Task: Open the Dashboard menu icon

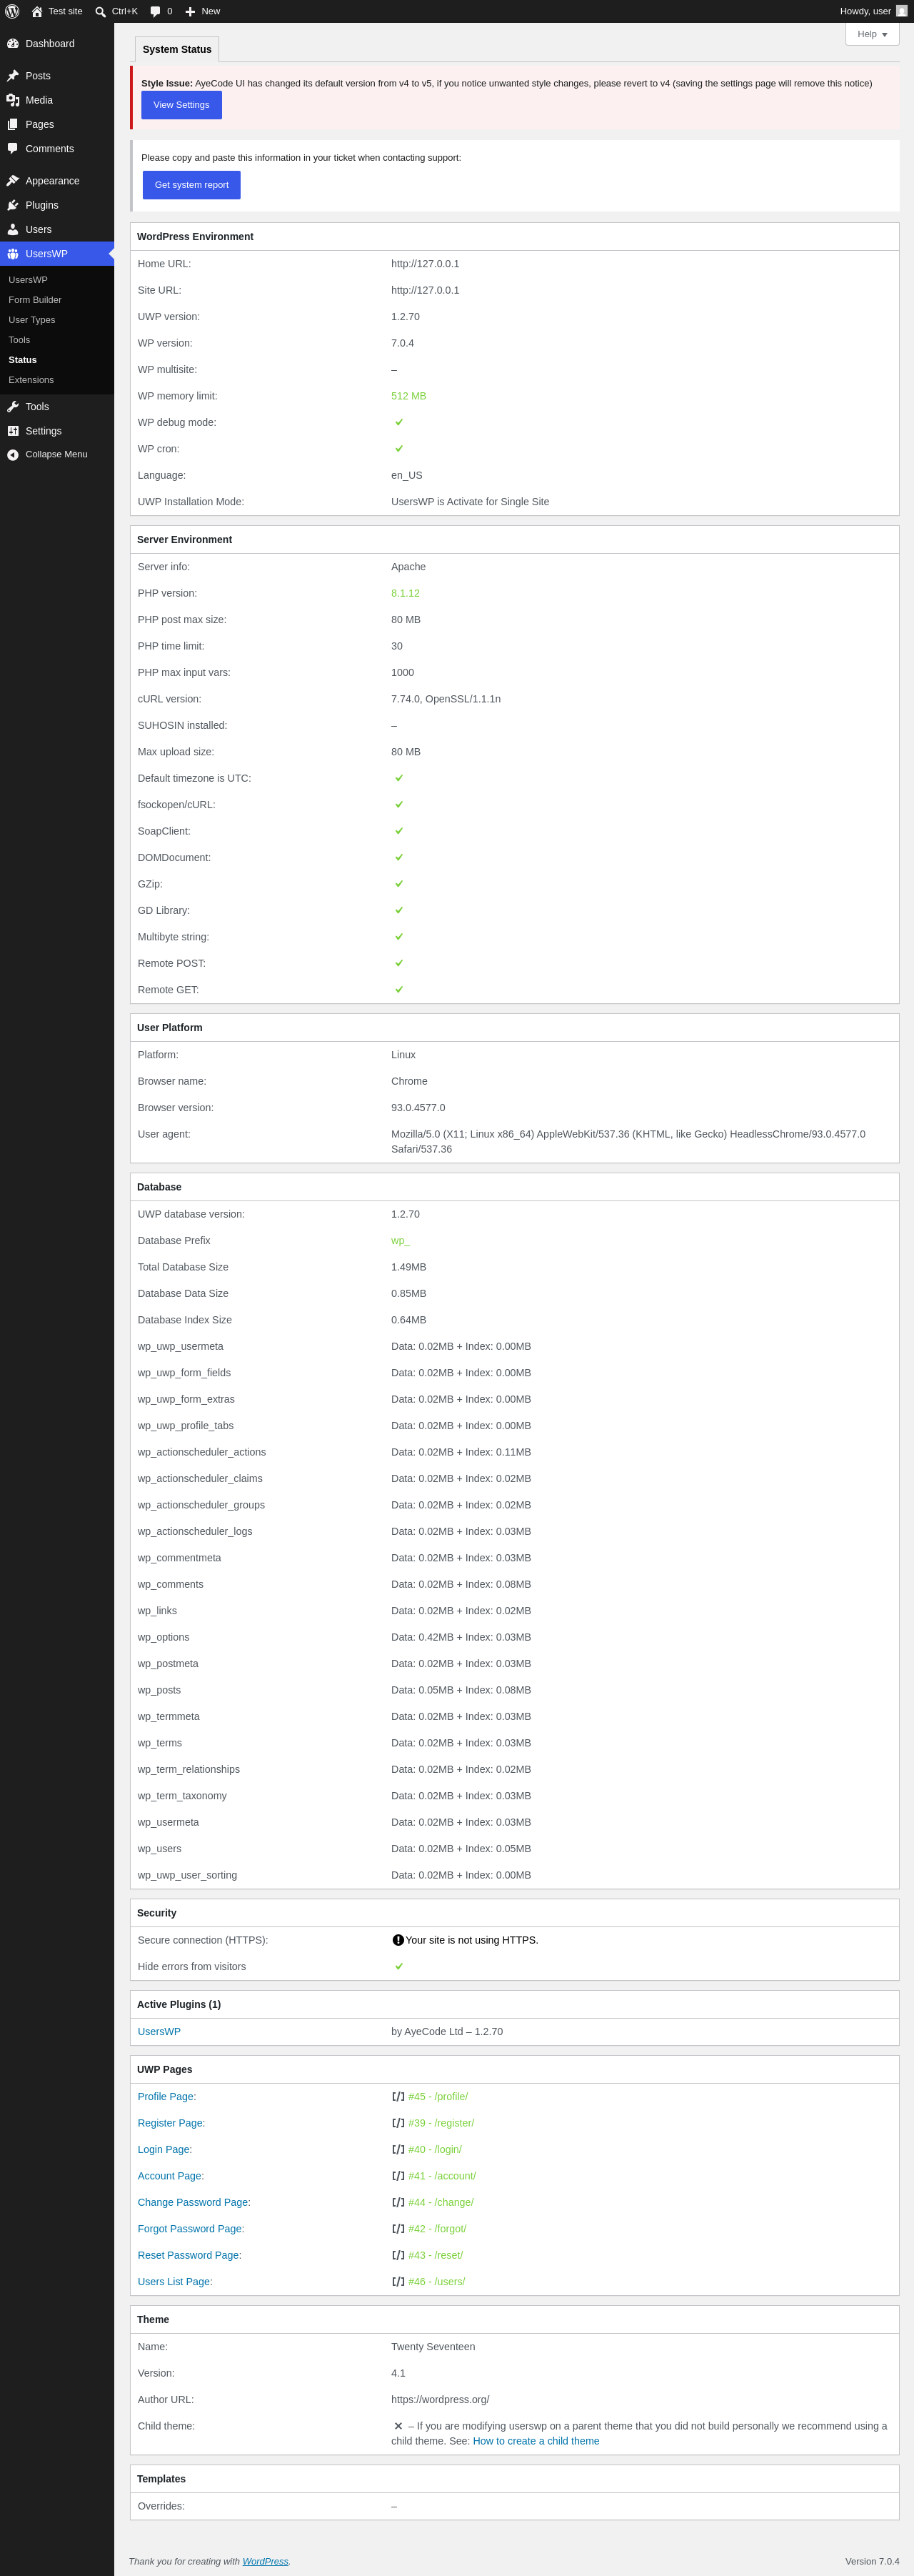Action: 13,44
